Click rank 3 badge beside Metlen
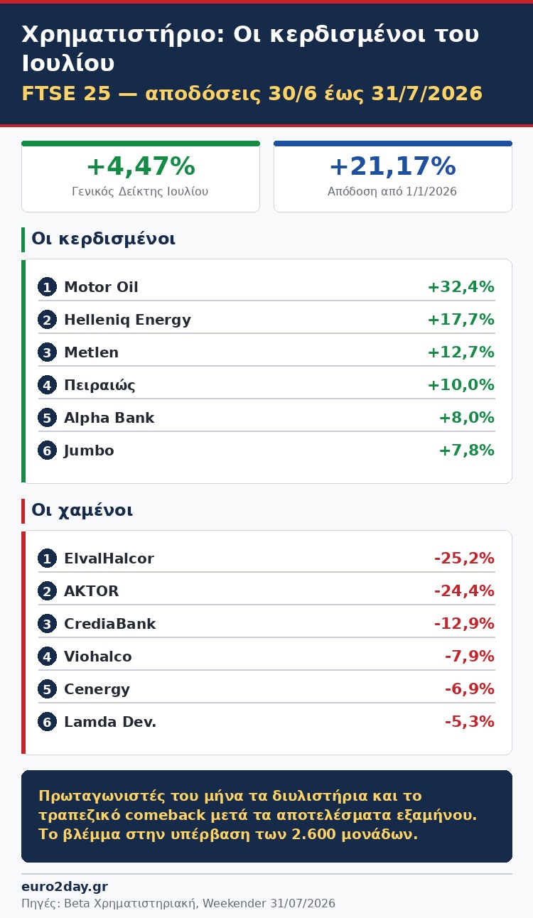533x918 pixels. click(47, 352)
